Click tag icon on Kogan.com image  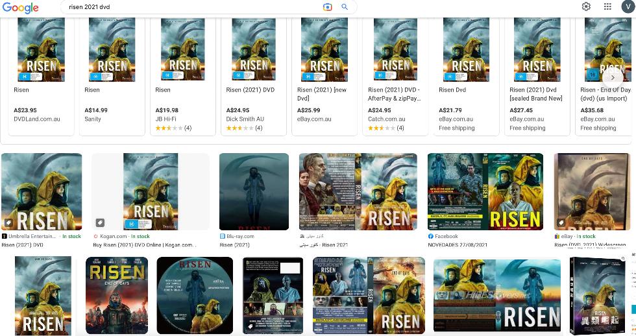click(x=100, y=222)
